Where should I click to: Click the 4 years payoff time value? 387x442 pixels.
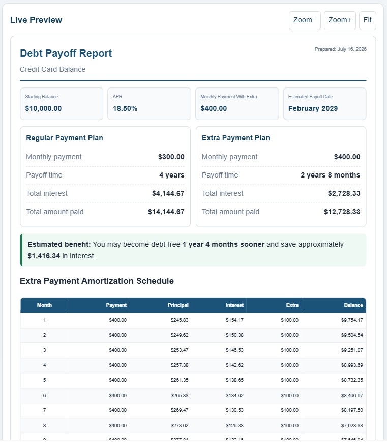tap(172, 175)
